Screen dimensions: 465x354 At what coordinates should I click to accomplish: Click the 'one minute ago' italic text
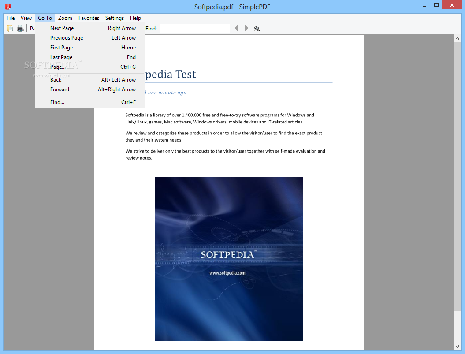point(167,93)
